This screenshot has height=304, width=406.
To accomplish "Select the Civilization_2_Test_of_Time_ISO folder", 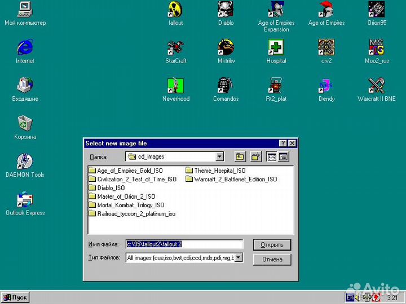I will pos(133,179).
